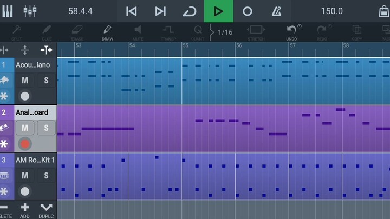Duplicate the selected track
This screenshot has width=390, height=219.
coord(46,209)
